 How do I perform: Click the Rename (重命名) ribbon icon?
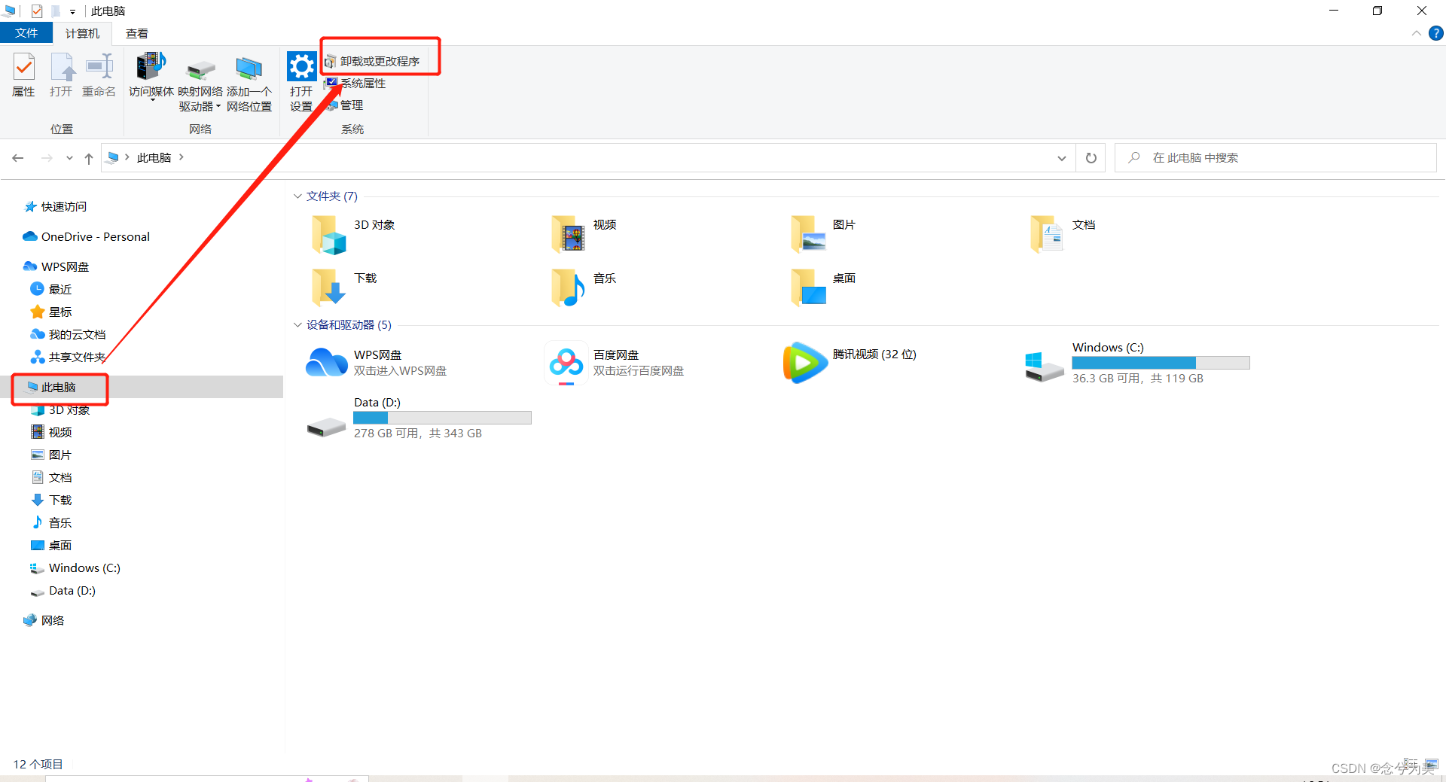99,75
